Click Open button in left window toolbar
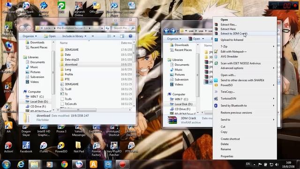Image resolution: width=300 pixels, height=169 pixels. tap(50, 36)
